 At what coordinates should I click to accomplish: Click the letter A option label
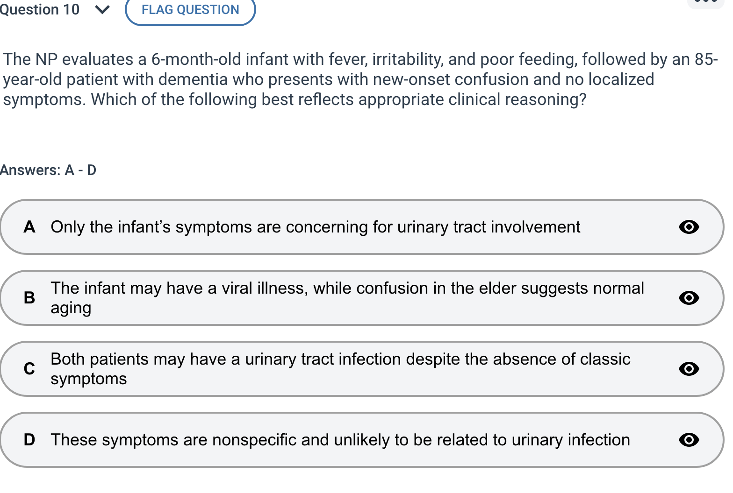pos(29,227)
